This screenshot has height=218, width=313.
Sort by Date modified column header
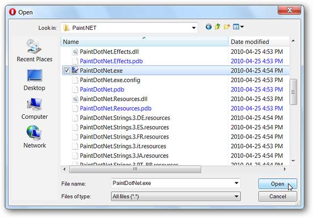pyautogui.click(x=259, y=41)
